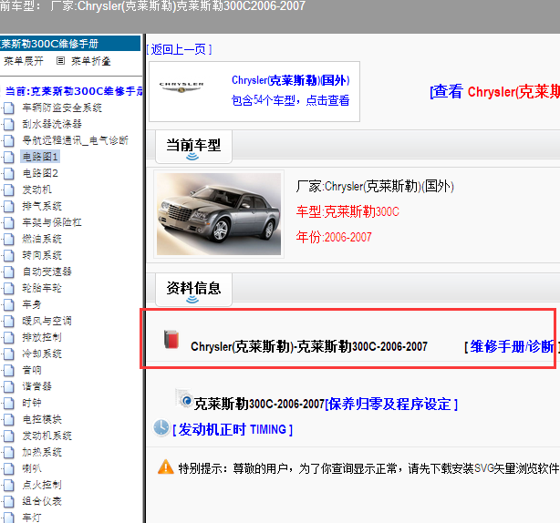Select the 资料信息 tab
The width and height of the screenshot is (560, 523).
[x=193, y=290]
